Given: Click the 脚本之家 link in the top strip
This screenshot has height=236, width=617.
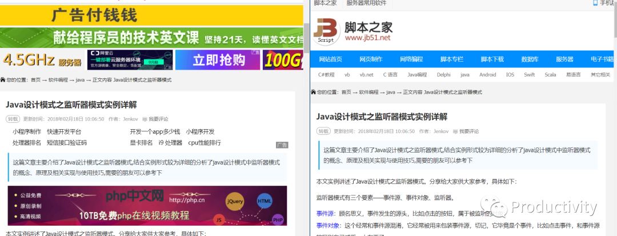Looking at the screenshot, I should 326,3.
